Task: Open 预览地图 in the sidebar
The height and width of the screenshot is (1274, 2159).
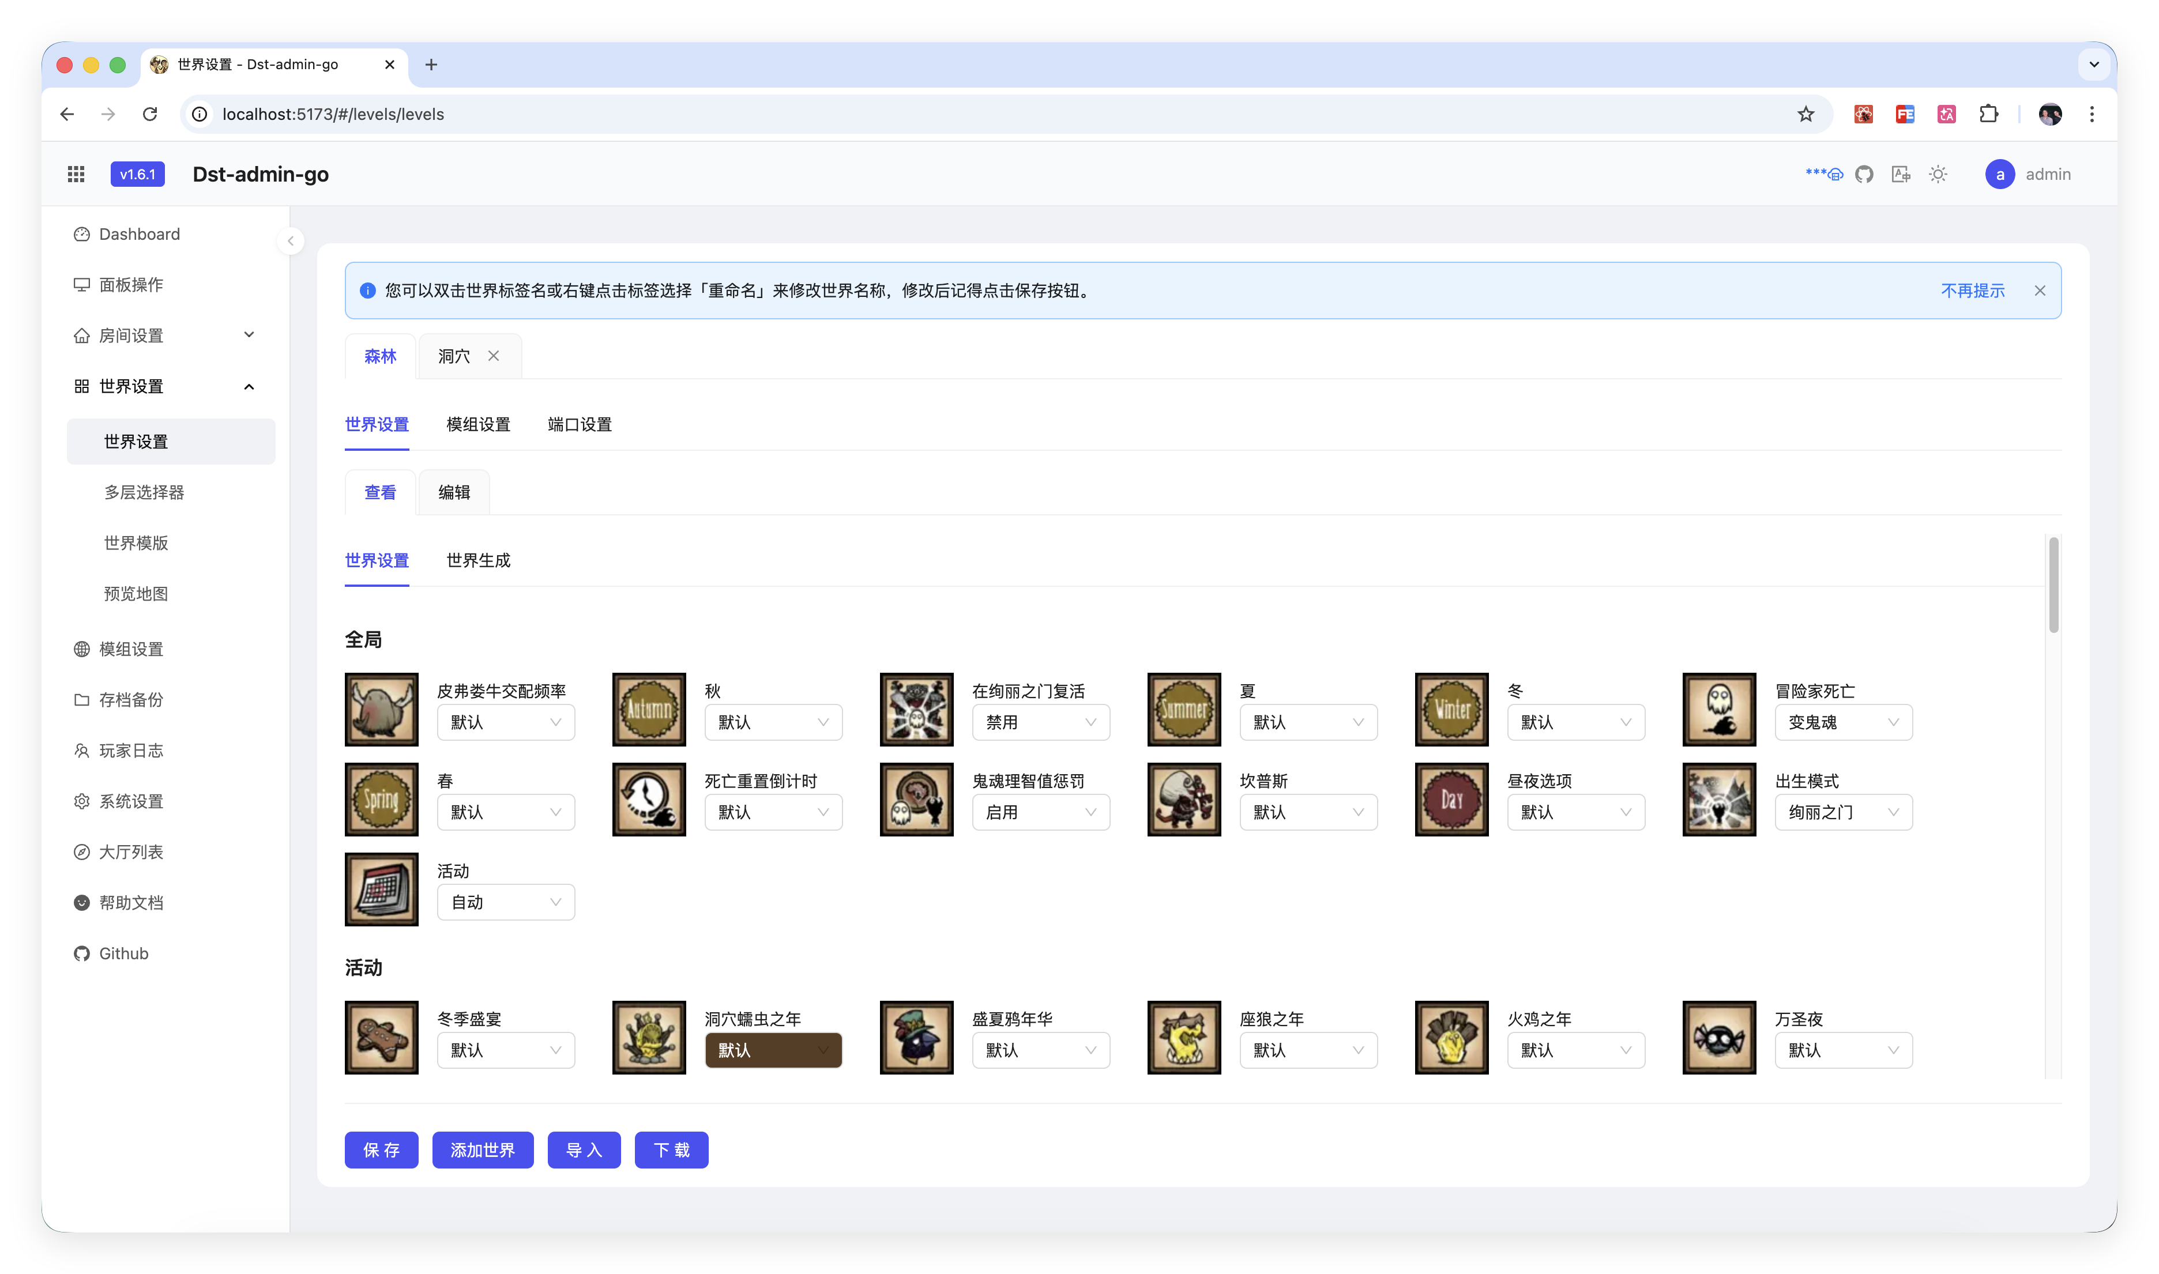Action: (171, 593)
